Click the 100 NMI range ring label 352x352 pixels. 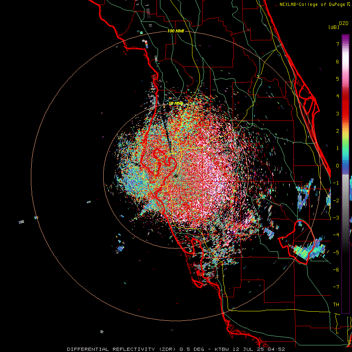click(176, 31)
